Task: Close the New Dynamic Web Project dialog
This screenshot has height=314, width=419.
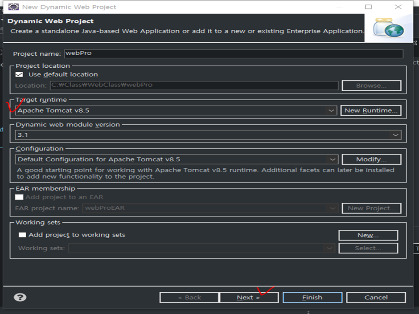Action: point(398,7)
